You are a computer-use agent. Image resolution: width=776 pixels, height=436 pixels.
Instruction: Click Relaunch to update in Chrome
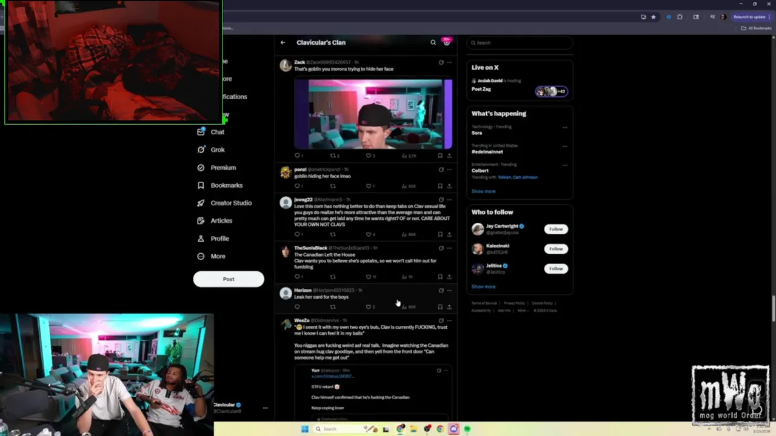point(752,17)
